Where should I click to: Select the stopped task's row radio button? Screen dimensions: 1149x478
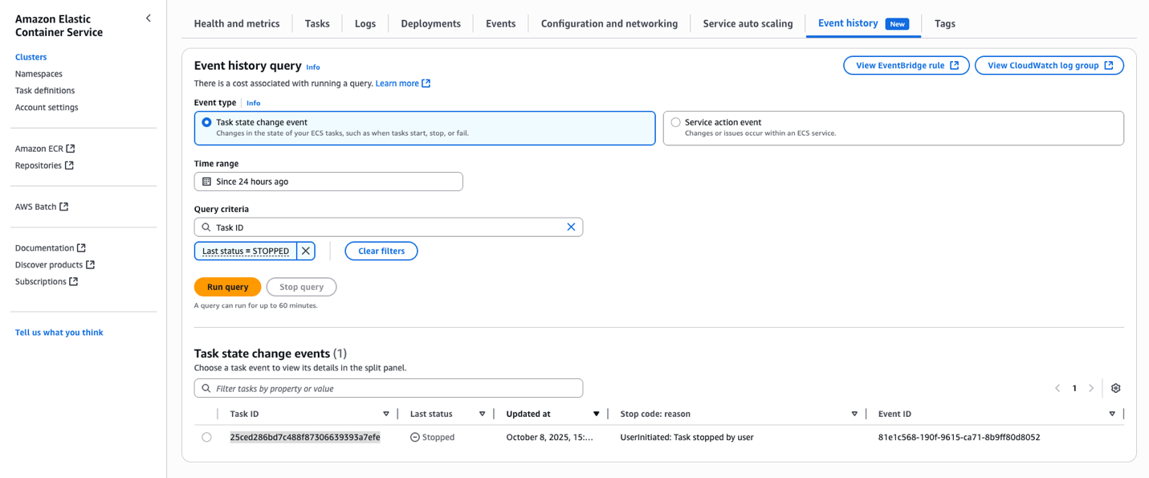(x=206, y=436)
